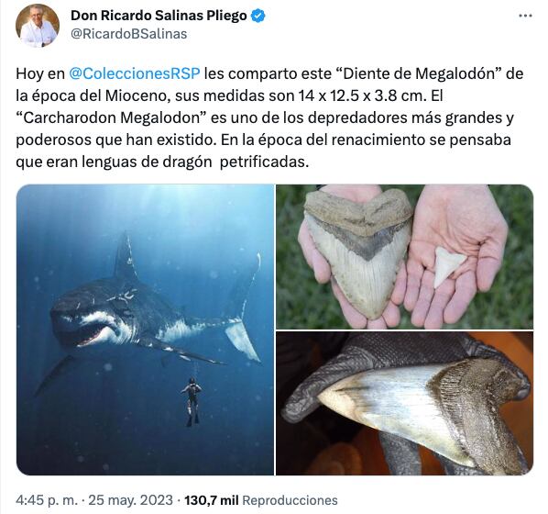This screenshot has width=548, height=514.
Task: Click the Don Ricardo Salinas Pliego name
Action: point(159,16)
